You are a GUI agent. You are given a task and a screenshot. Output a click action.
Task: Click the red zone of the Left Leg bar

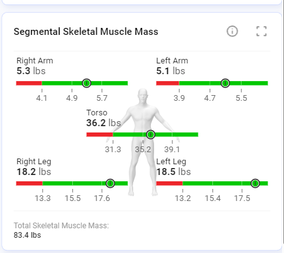tap(169, 183)
